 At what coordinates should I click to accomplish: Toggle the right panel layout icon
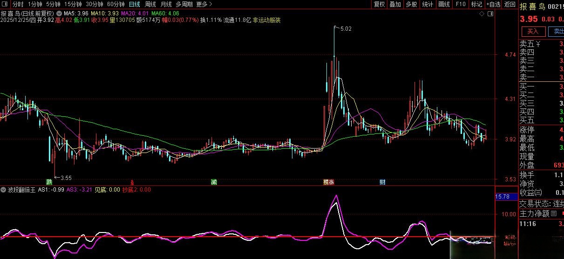[x=490, y=14]
